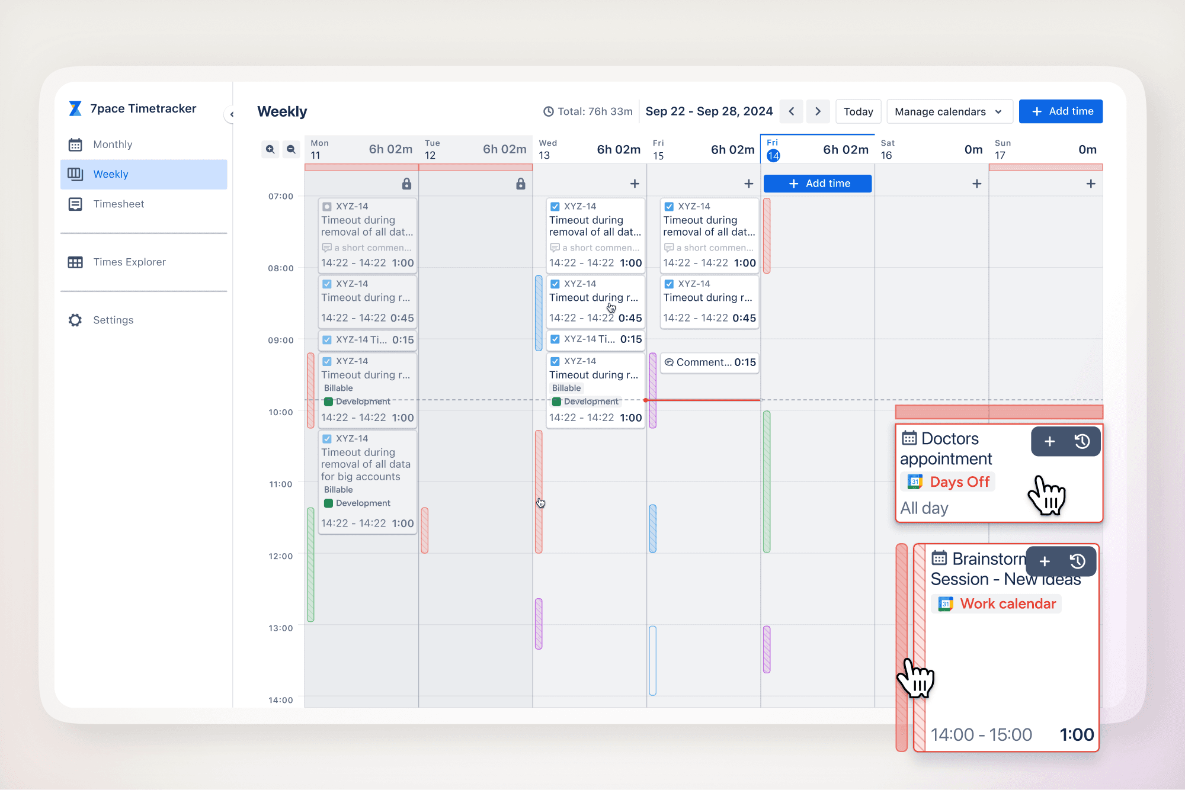Open the Timesheet view
1185x790 pixels.
[118, 204]
